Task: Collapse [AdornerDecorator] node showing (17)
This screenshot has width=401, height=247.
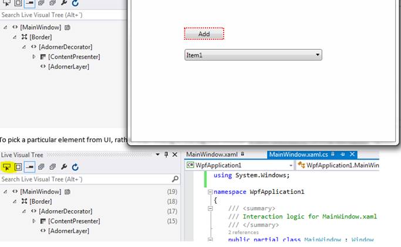Action: tap(24, 211)
